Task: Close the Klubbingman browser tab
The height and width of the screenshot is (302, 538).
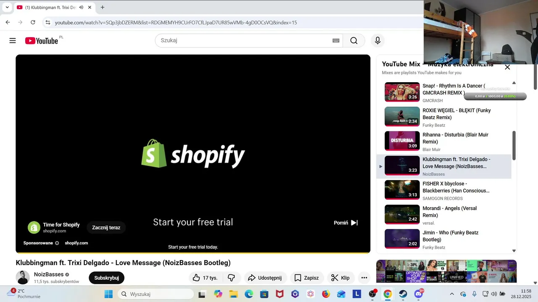Action: [x=90, y=8]
